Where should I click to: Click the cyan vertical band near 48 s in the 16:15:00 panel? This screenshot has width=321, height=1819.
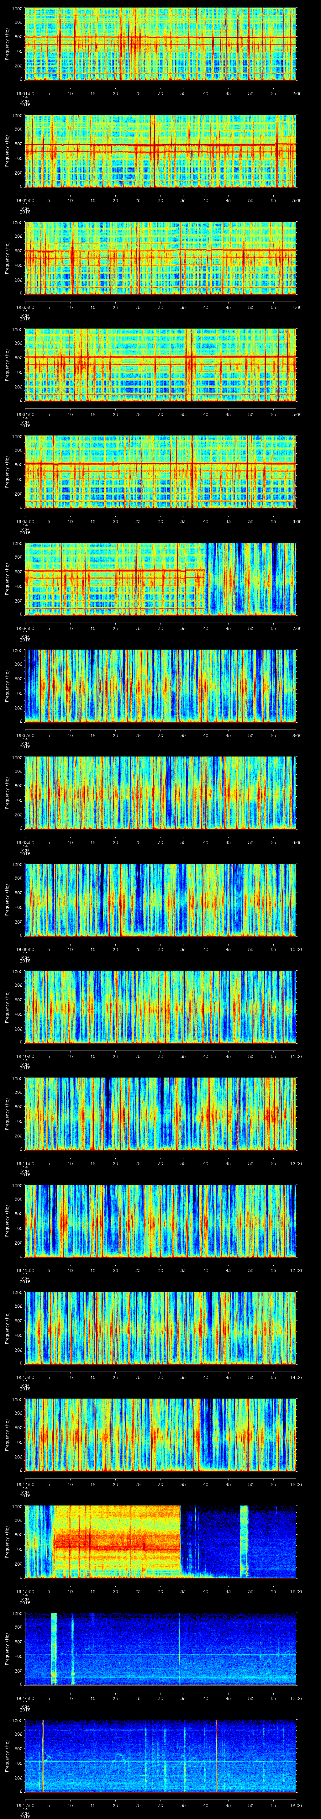(244, 1542)
